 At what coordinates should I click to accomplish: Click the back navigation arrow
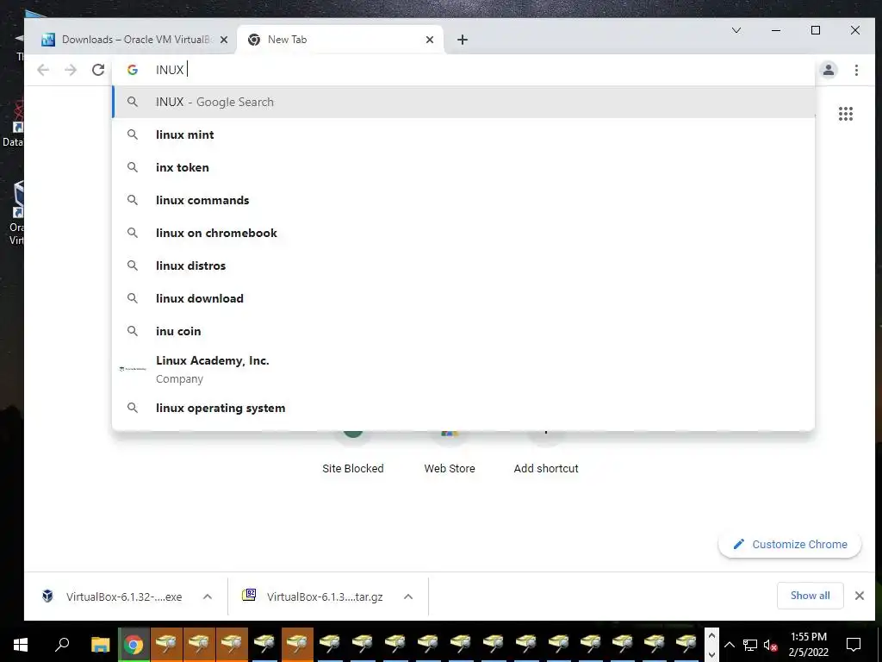click(43, 70)
